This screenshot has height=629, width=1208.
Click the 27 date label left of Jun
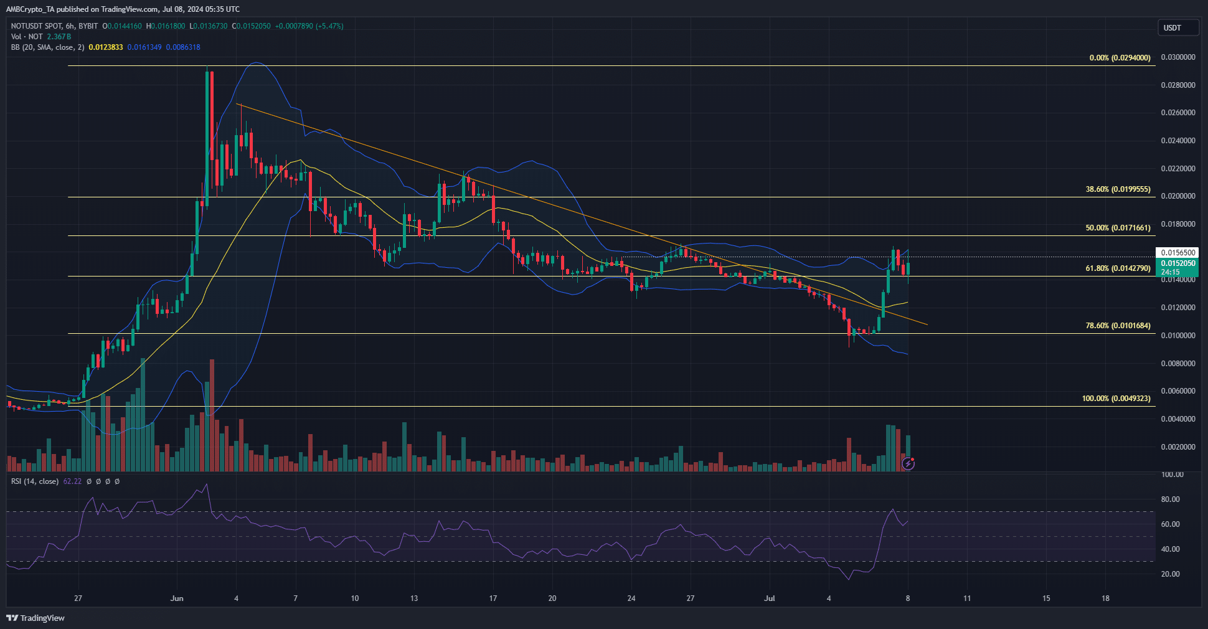click(x=78, y=598)
